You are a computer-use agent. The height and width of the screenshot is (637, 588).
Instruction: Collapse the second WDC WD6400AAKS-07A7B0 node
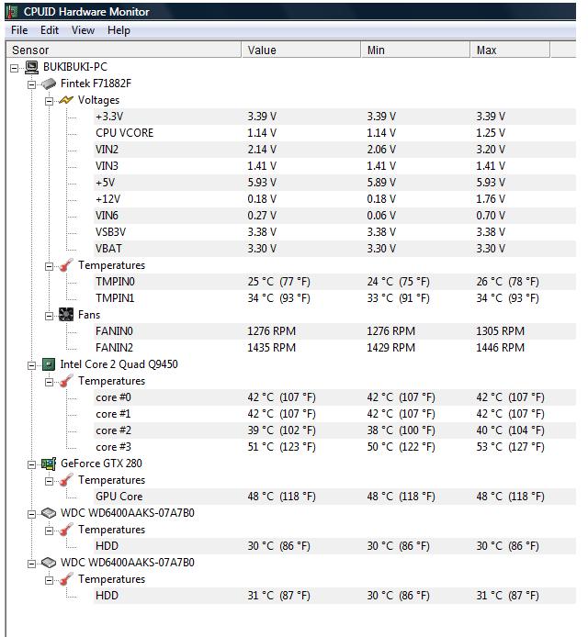tap(32, 564)
